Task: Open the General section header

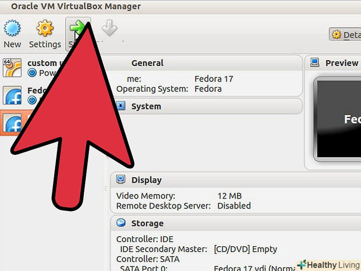Action: (147, 63)
